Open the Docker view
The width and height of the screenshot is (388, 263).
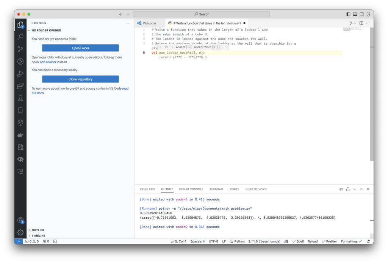coord(20,135)
